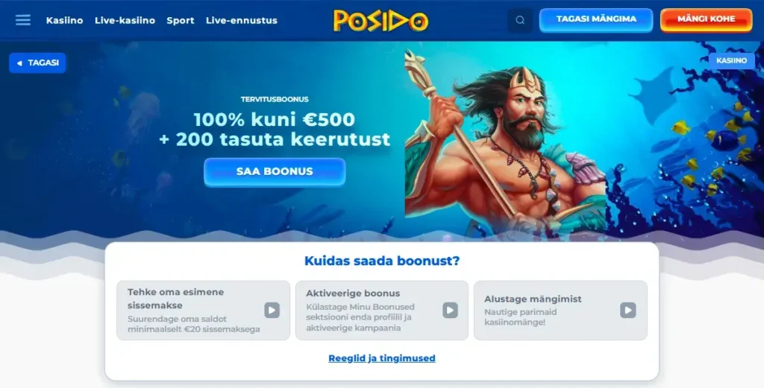Click play arrow on Aktiveerige boonus card
The image size is (764, 388).
pos(450,310)
